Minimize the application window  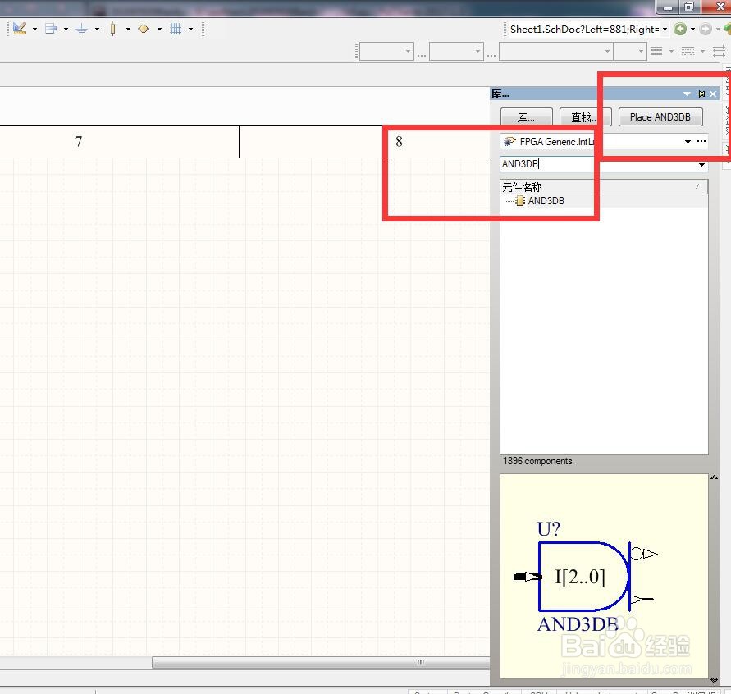pos(668,7)
